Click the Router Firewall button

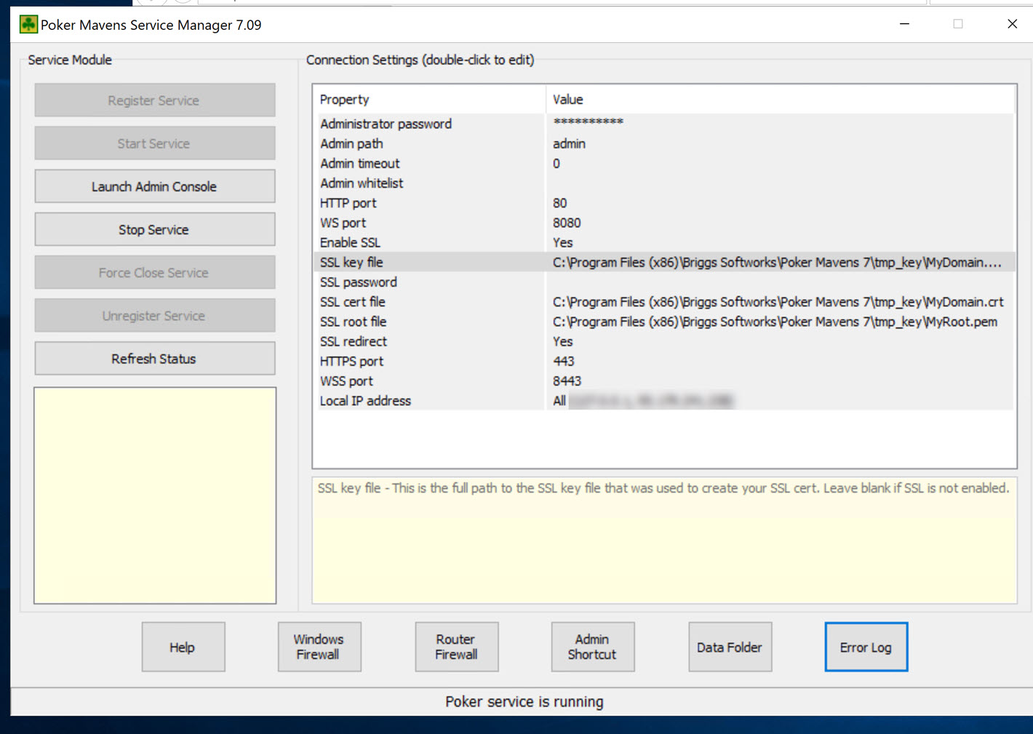[x=456, y=647]
